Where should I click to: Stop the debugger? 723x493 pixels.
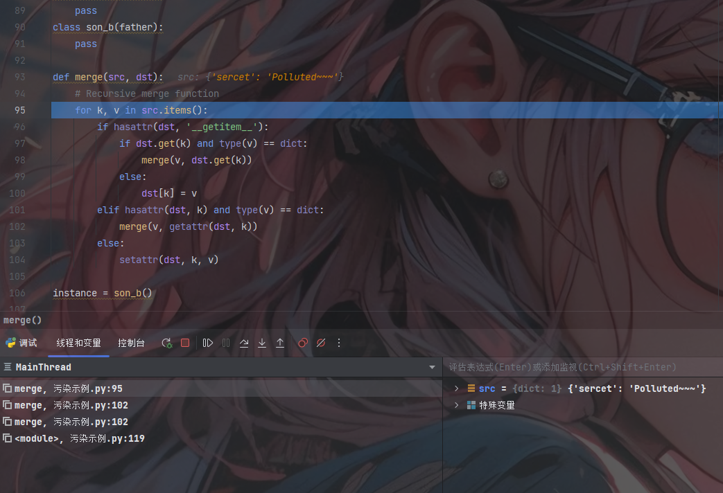pyautogui.click(x=184, y=343)
